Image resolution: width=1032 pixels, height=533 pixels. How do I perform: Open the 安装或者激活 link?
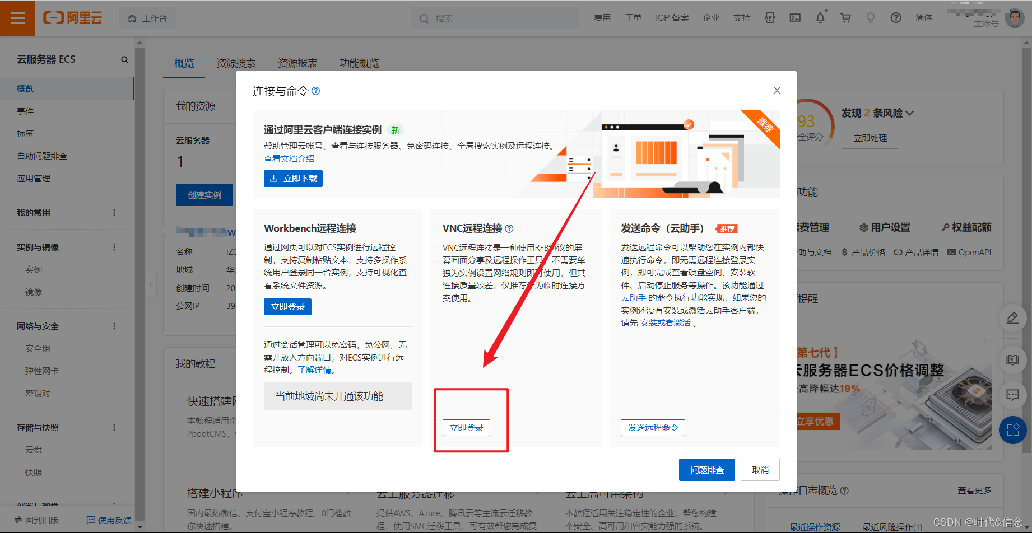[x=665, y=323]
